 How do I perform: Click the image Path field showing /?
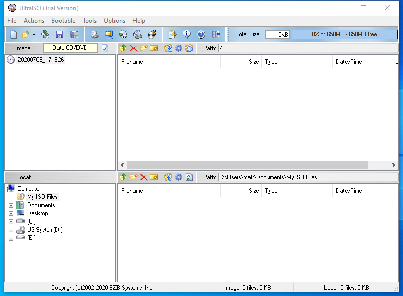tap(308, 48)
